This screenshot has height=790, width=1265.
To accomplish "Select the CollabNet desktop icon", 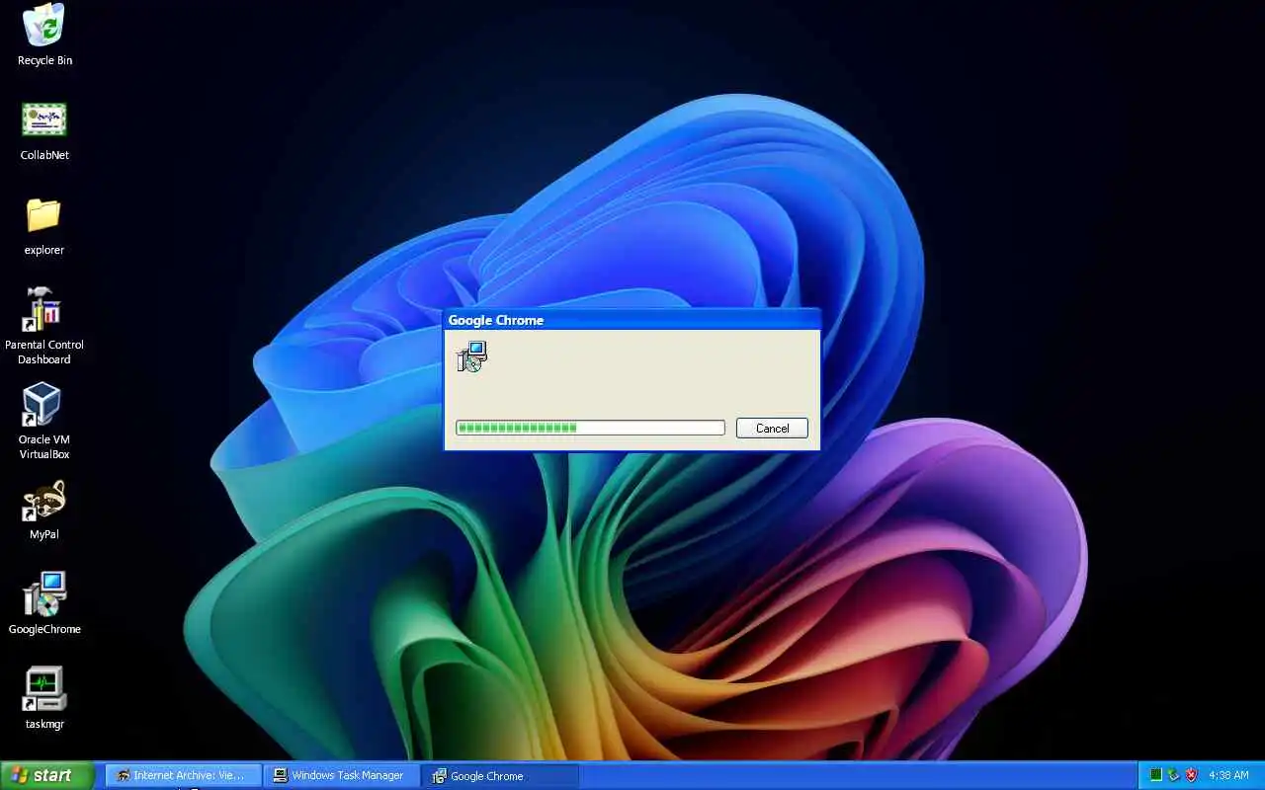I will 44,130.
